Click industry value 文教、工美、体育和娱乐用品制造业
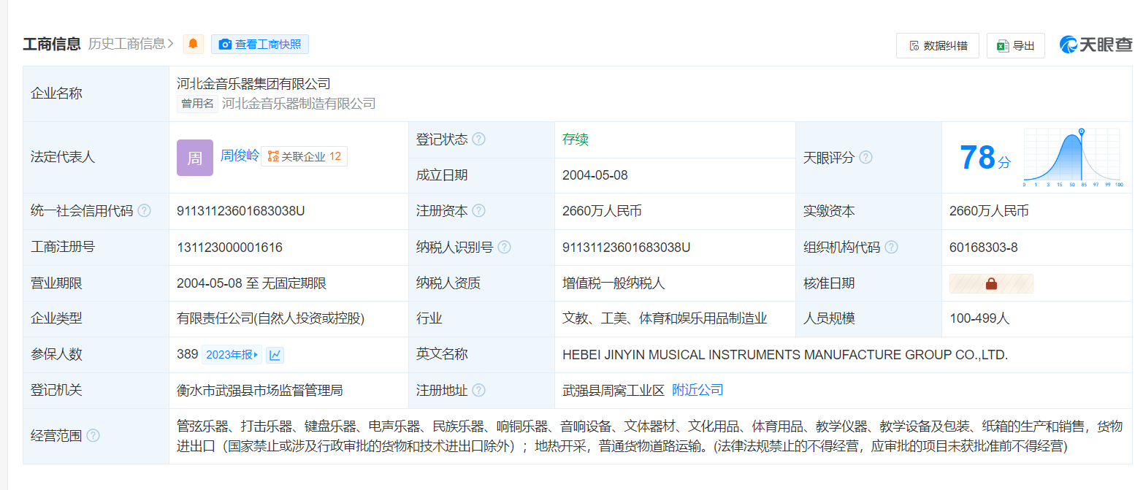The height and width of the screenshot is (490, 1143). 665,318
